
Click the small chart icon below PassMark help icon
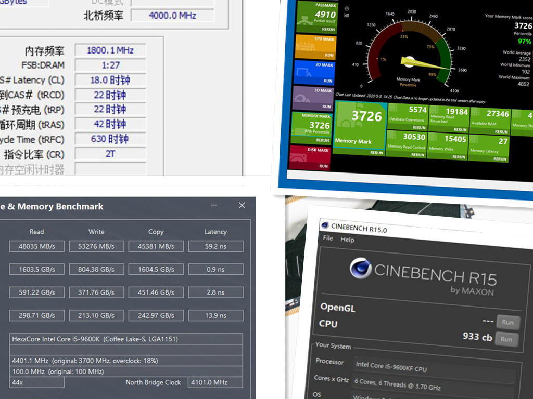coord(346,15)
